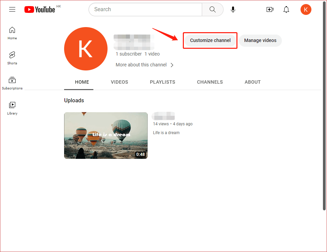
Task: Open the PLAYLISTS tab
Action: point(162,82)
